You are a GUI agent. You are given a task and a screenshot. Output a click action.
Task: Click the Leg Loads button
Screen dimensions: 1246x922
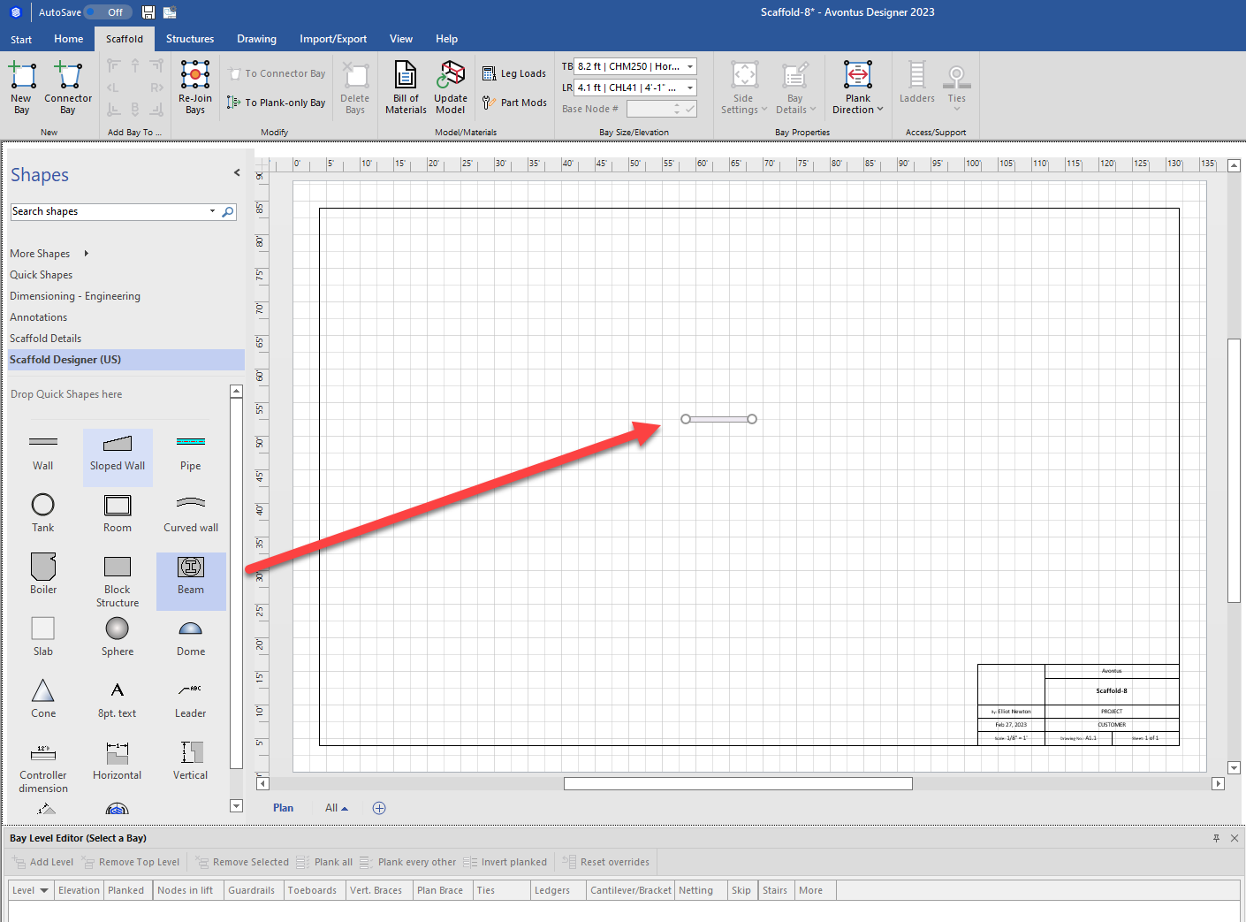pos(514,73)
